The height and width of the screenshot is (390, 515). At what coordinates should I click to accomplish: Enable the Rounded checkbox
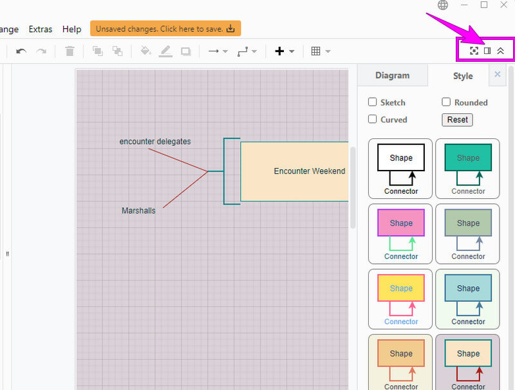coord(446,102)
